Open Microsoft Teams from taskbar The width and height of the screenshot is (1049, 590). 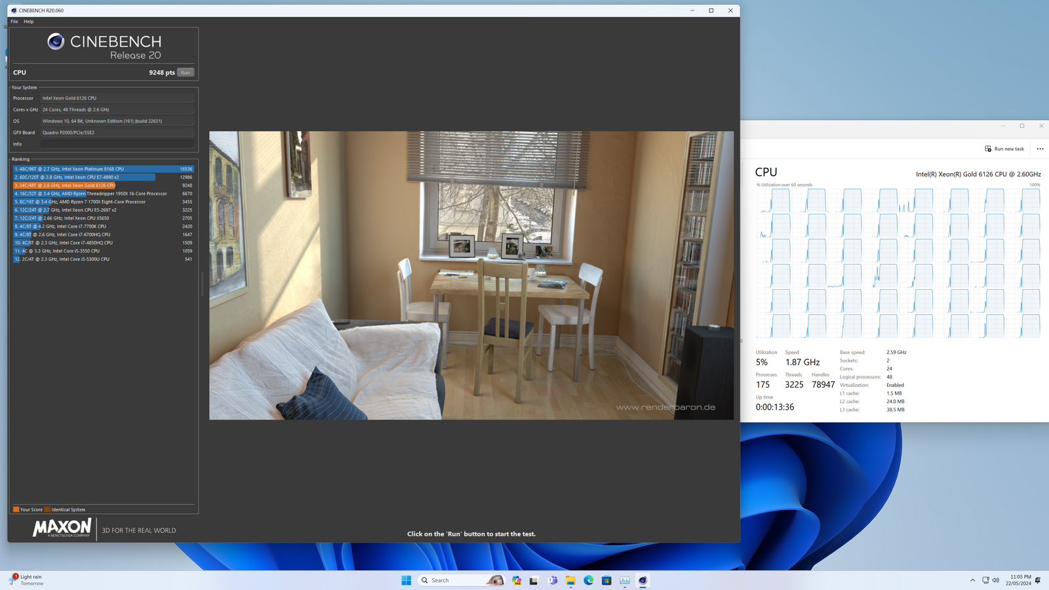[x=553, y=580]
